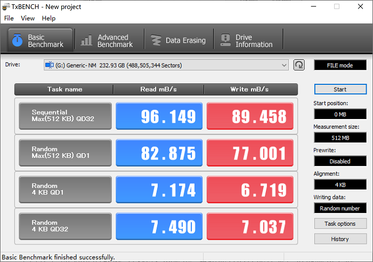Change the Alignment 4 KB setting
Screen dimensions: 373x262
tap(340, 185)
